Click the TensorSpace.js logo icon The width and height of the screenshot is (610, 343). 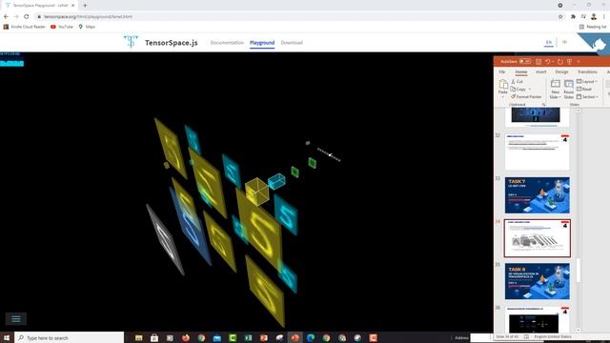tap(131, 41)
